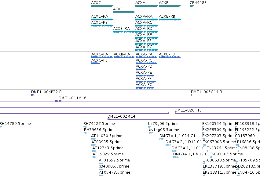Open transcript ACXC-RB
The image size is (260, 177).
point(102,26)
